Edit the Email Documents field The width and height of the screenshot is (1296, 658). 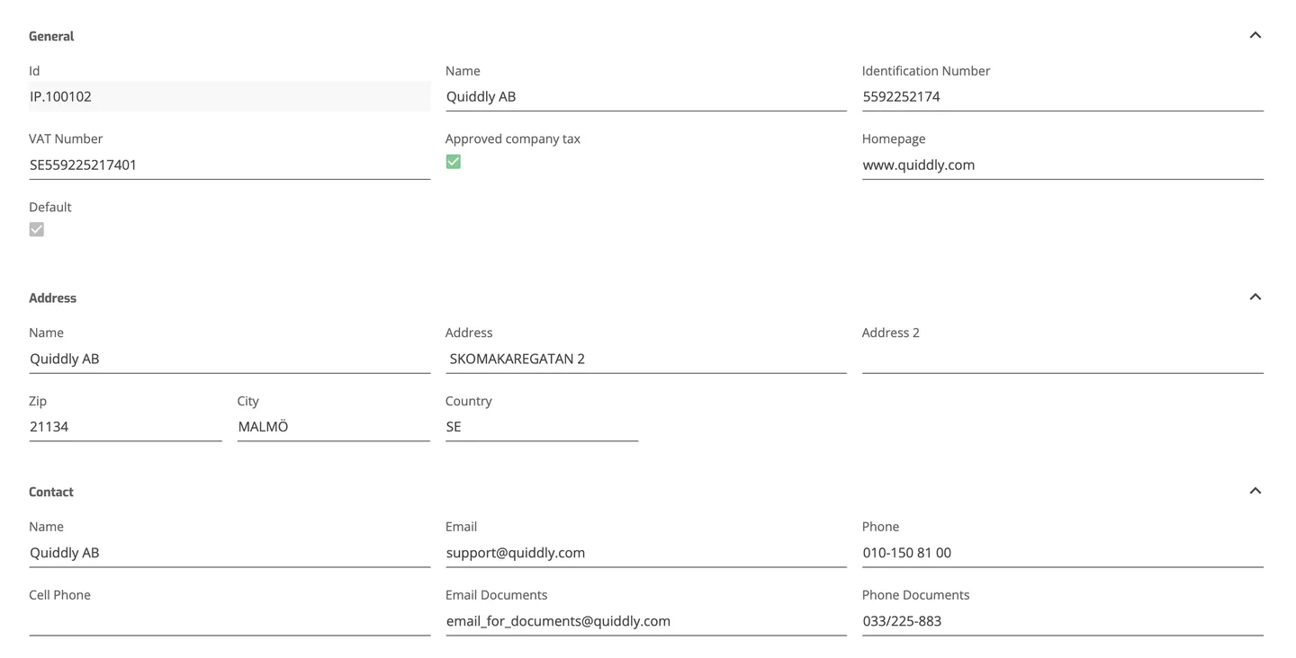click(646, 621)
